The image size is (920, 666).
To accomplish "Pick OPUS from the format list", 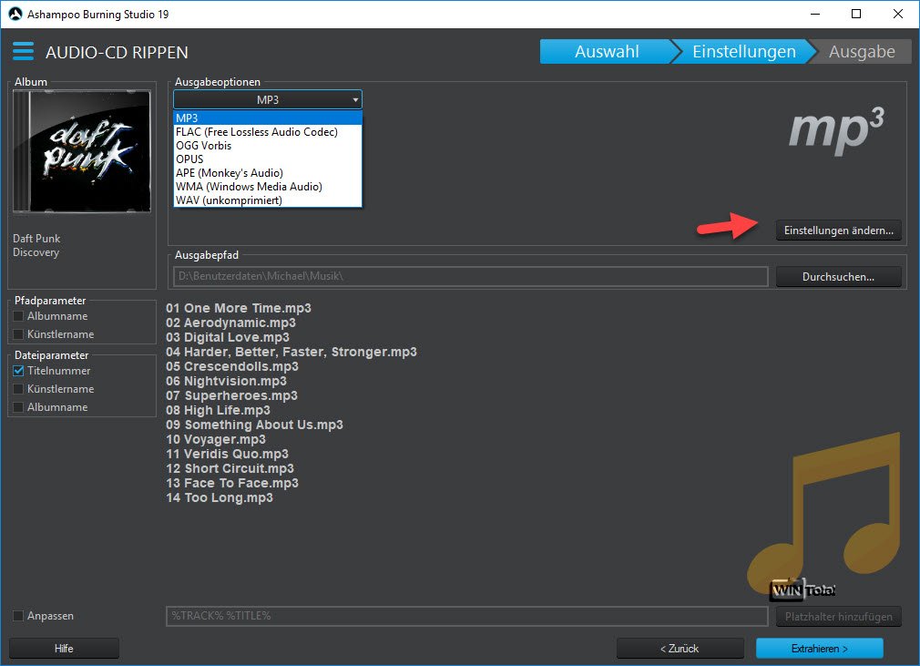I will 268,159.
